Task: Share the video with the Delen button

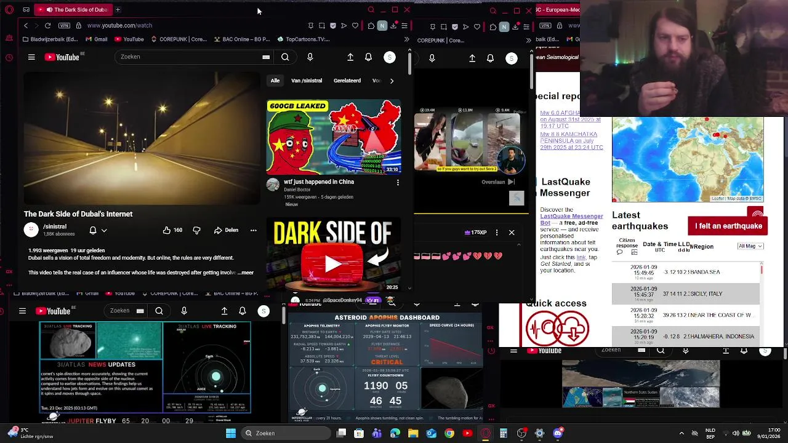Action: [226, 230]
